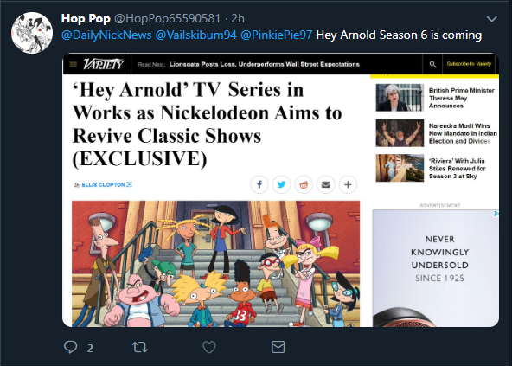The width and height of the screenshot is (512, 366).
Task: Open the Theresa May article thumbnail
Action: [400, 98]
